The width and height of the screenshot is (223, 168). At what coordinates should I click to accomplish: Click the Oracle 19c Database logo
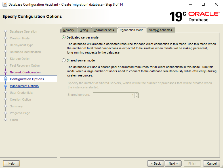tap(194, 17)
